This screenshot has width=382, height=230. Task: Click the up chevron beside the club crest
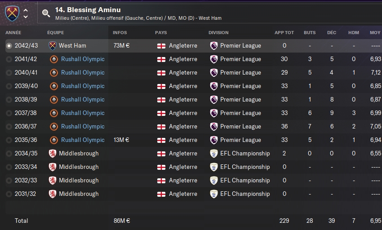coord(26,10)
